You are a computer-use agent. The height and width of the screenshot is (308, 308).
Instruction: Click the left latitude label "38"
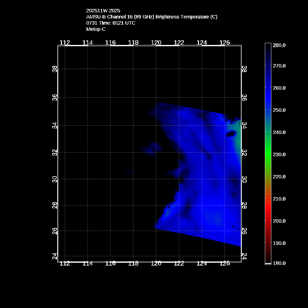click(55, 69)
